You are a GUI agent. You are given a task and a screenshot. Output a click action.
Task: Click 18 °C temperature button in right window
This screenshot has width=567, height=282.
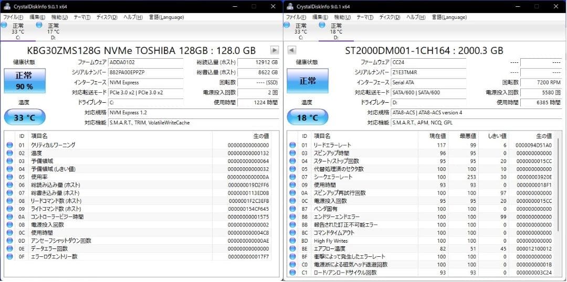point(307,117)
